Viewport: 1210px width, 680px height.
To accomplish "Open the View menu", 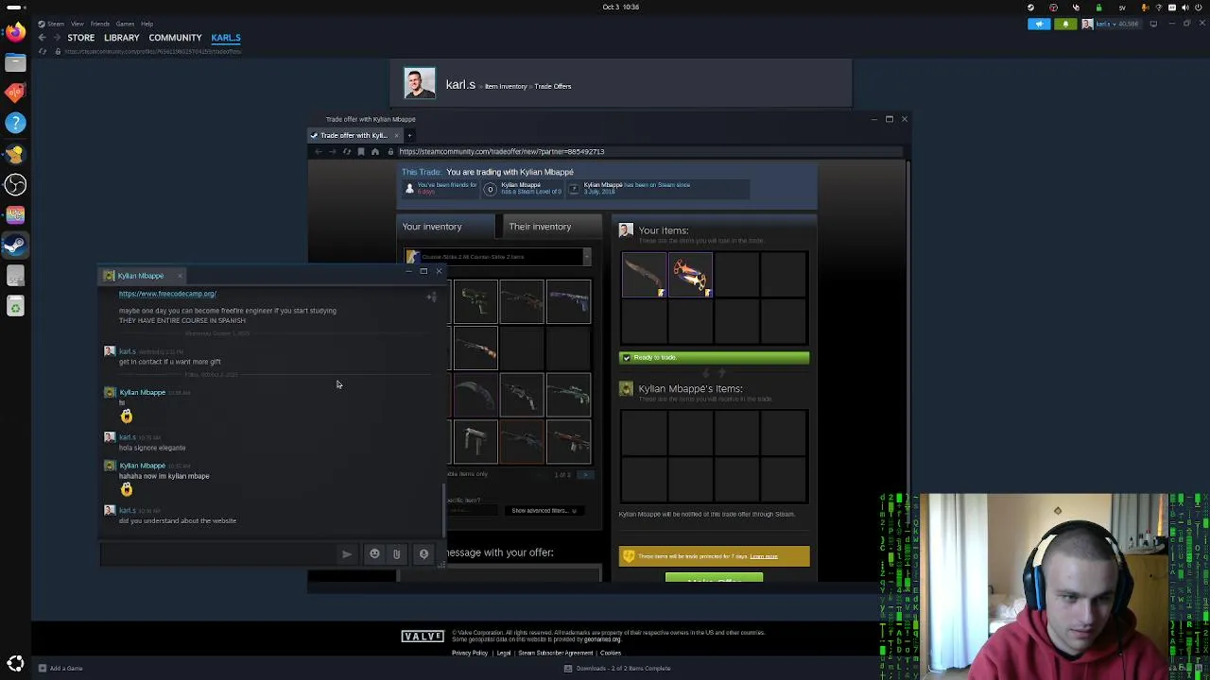I will [x=77, y=24].
